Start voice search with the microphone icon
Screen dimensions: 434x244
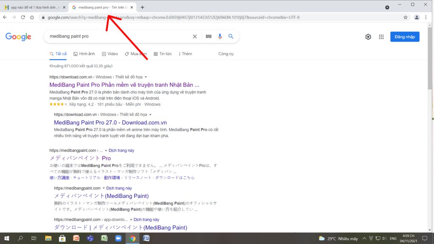[x=220, y=36]
